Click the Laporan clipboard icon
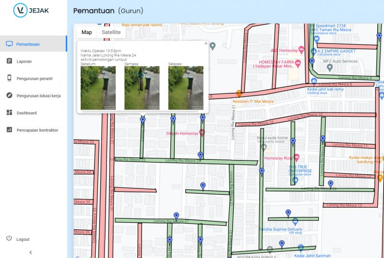 coord(9,61)
